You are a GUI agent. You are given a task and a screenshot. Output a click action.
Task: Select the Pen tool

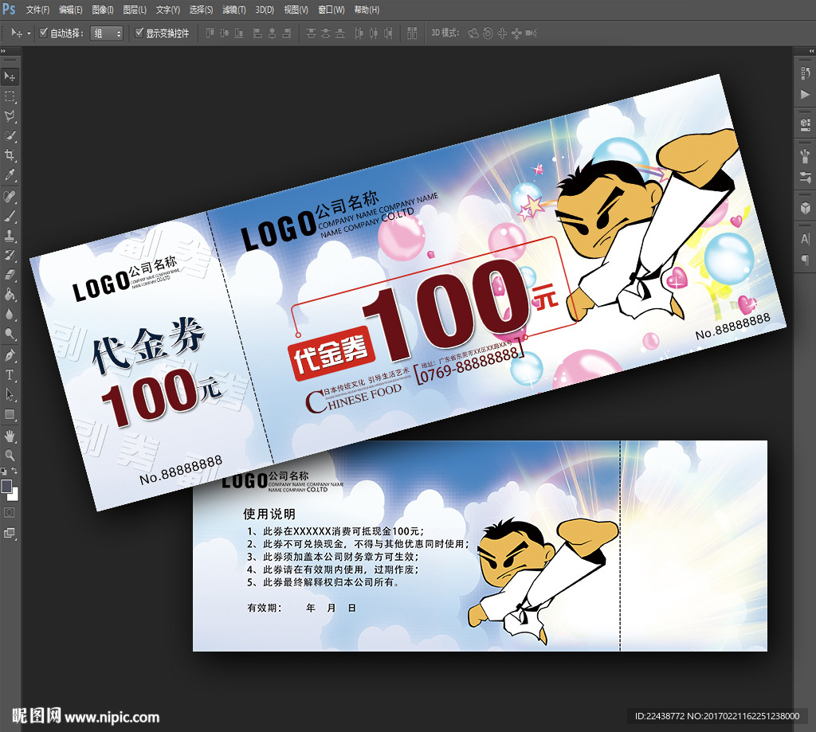tap(10, 356)
